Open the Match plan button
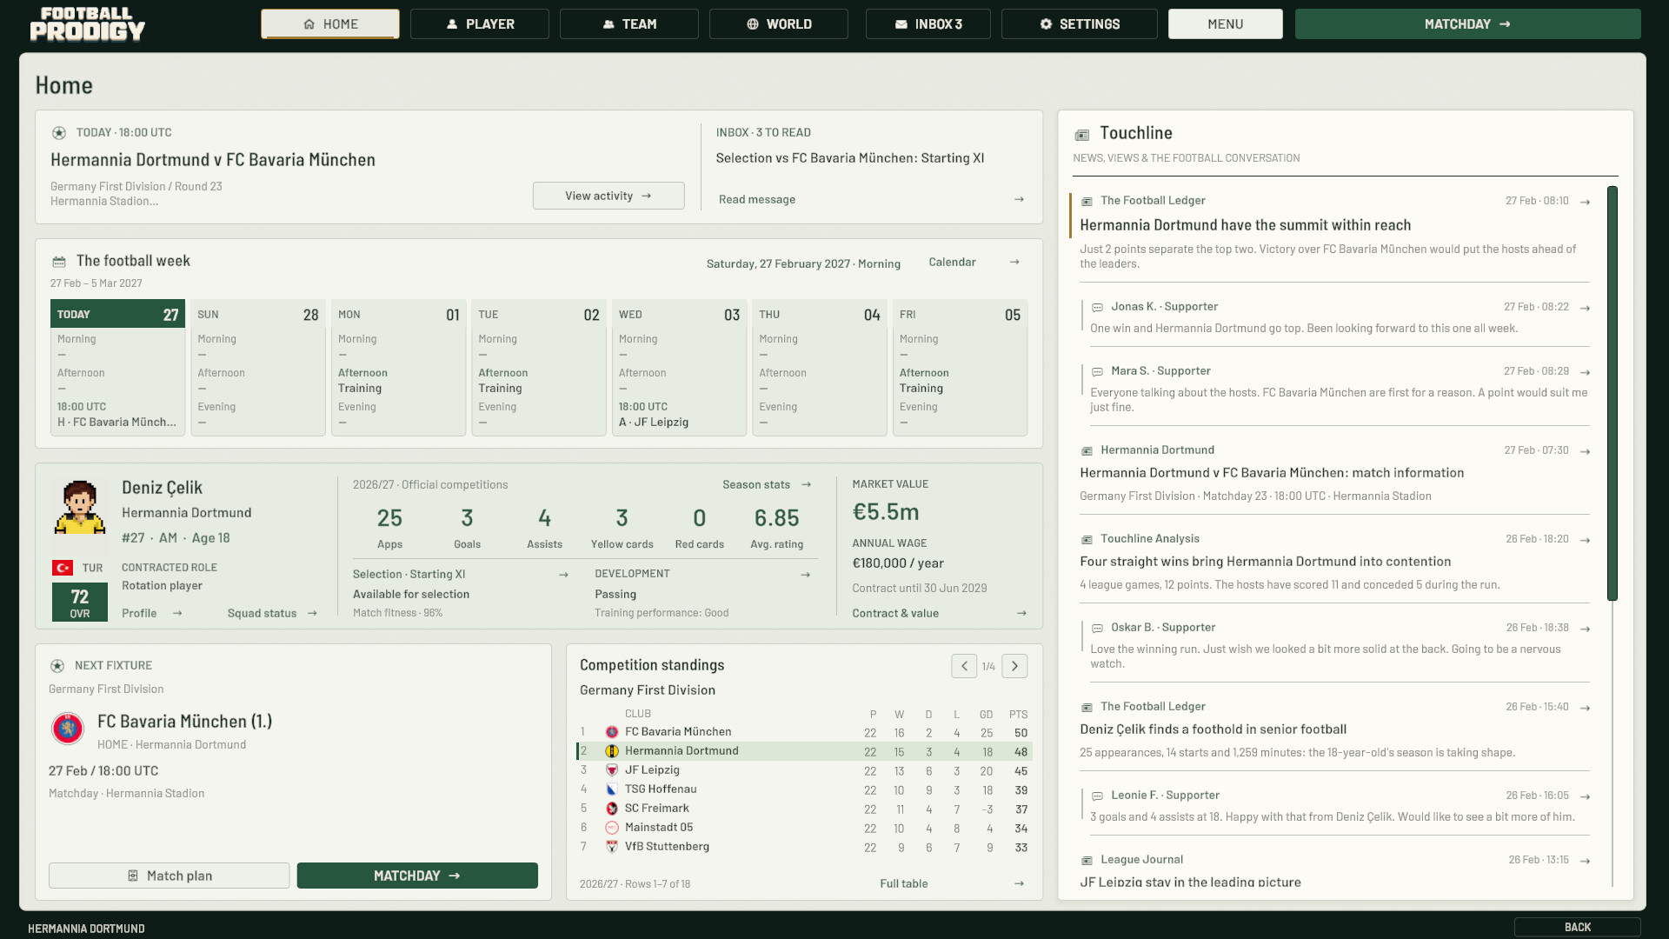This screenshot has height=939, width=1669. (170, 876)
